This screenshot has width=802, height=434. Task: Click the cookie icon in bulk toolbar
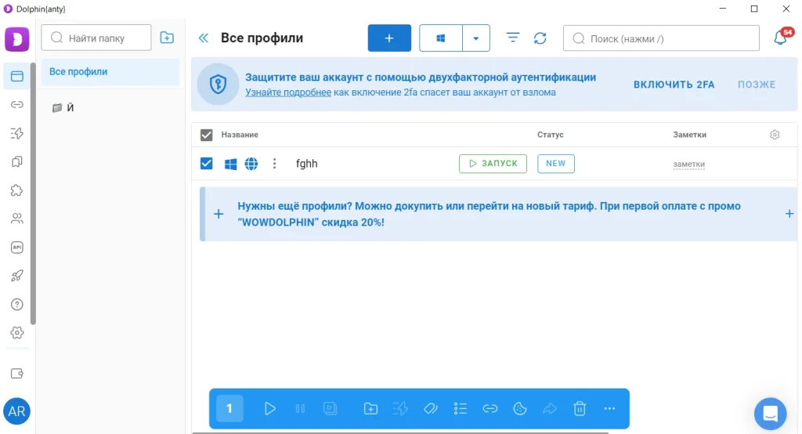pyautogui.click(x=520, y=408)
